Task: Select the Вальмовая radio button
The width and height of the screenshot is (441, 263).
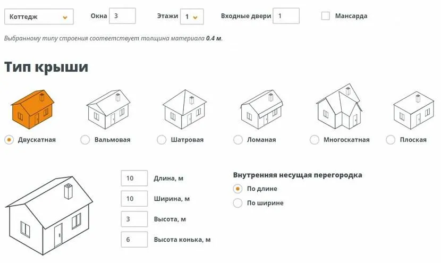Action: point(85,140)
